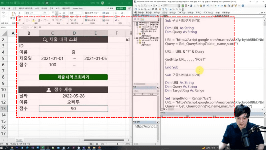Open taskbar search magnifier

[6, 148]
